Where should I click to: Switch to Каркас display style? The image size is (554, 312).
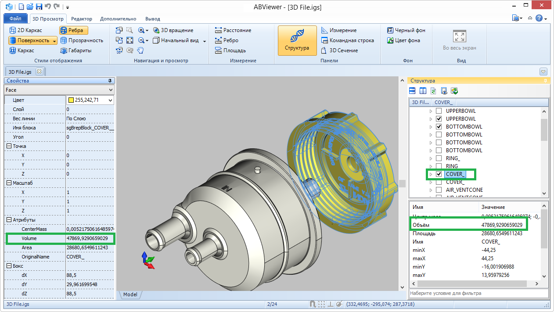pyautogui.click(x=21, y=50)
